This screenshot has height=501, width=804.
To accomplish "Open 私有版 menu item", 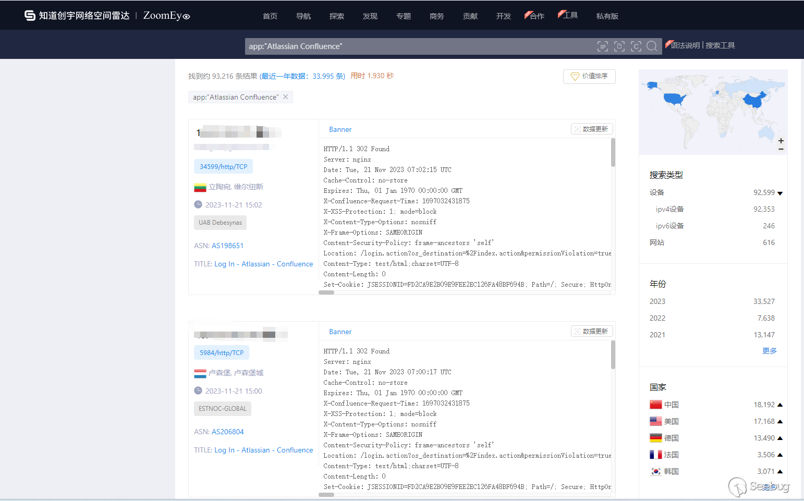I will (x=607, y=16).
